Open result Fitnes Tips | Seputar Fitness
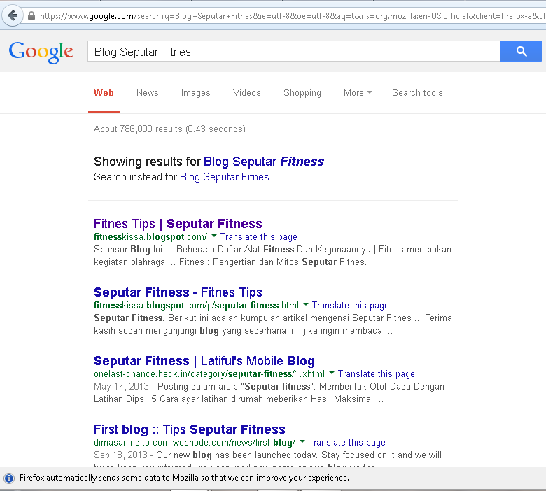This screenshot has width=546, height=491. [178, 224]
